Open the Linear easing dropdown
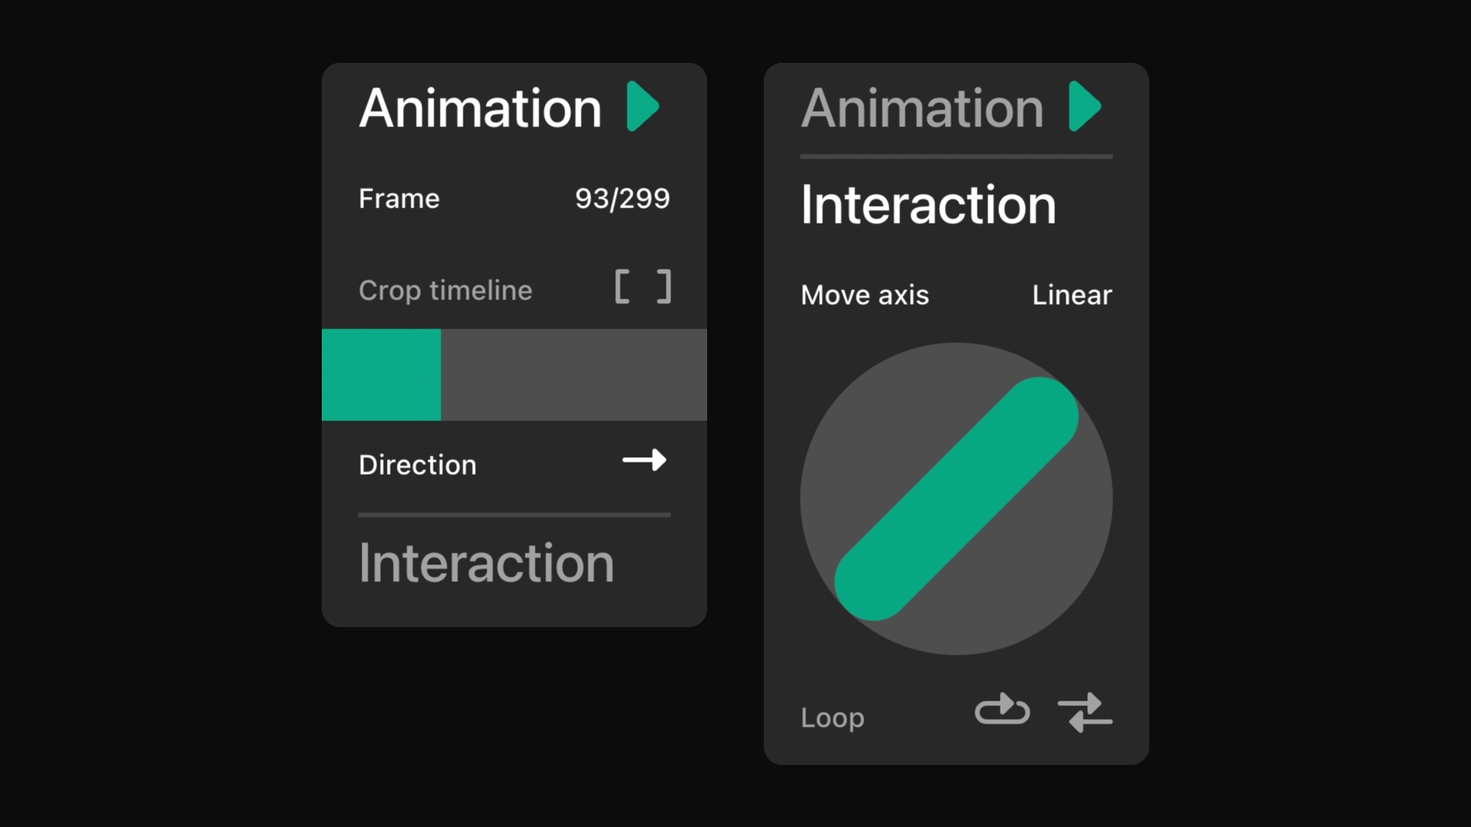 coord(1071,295)
